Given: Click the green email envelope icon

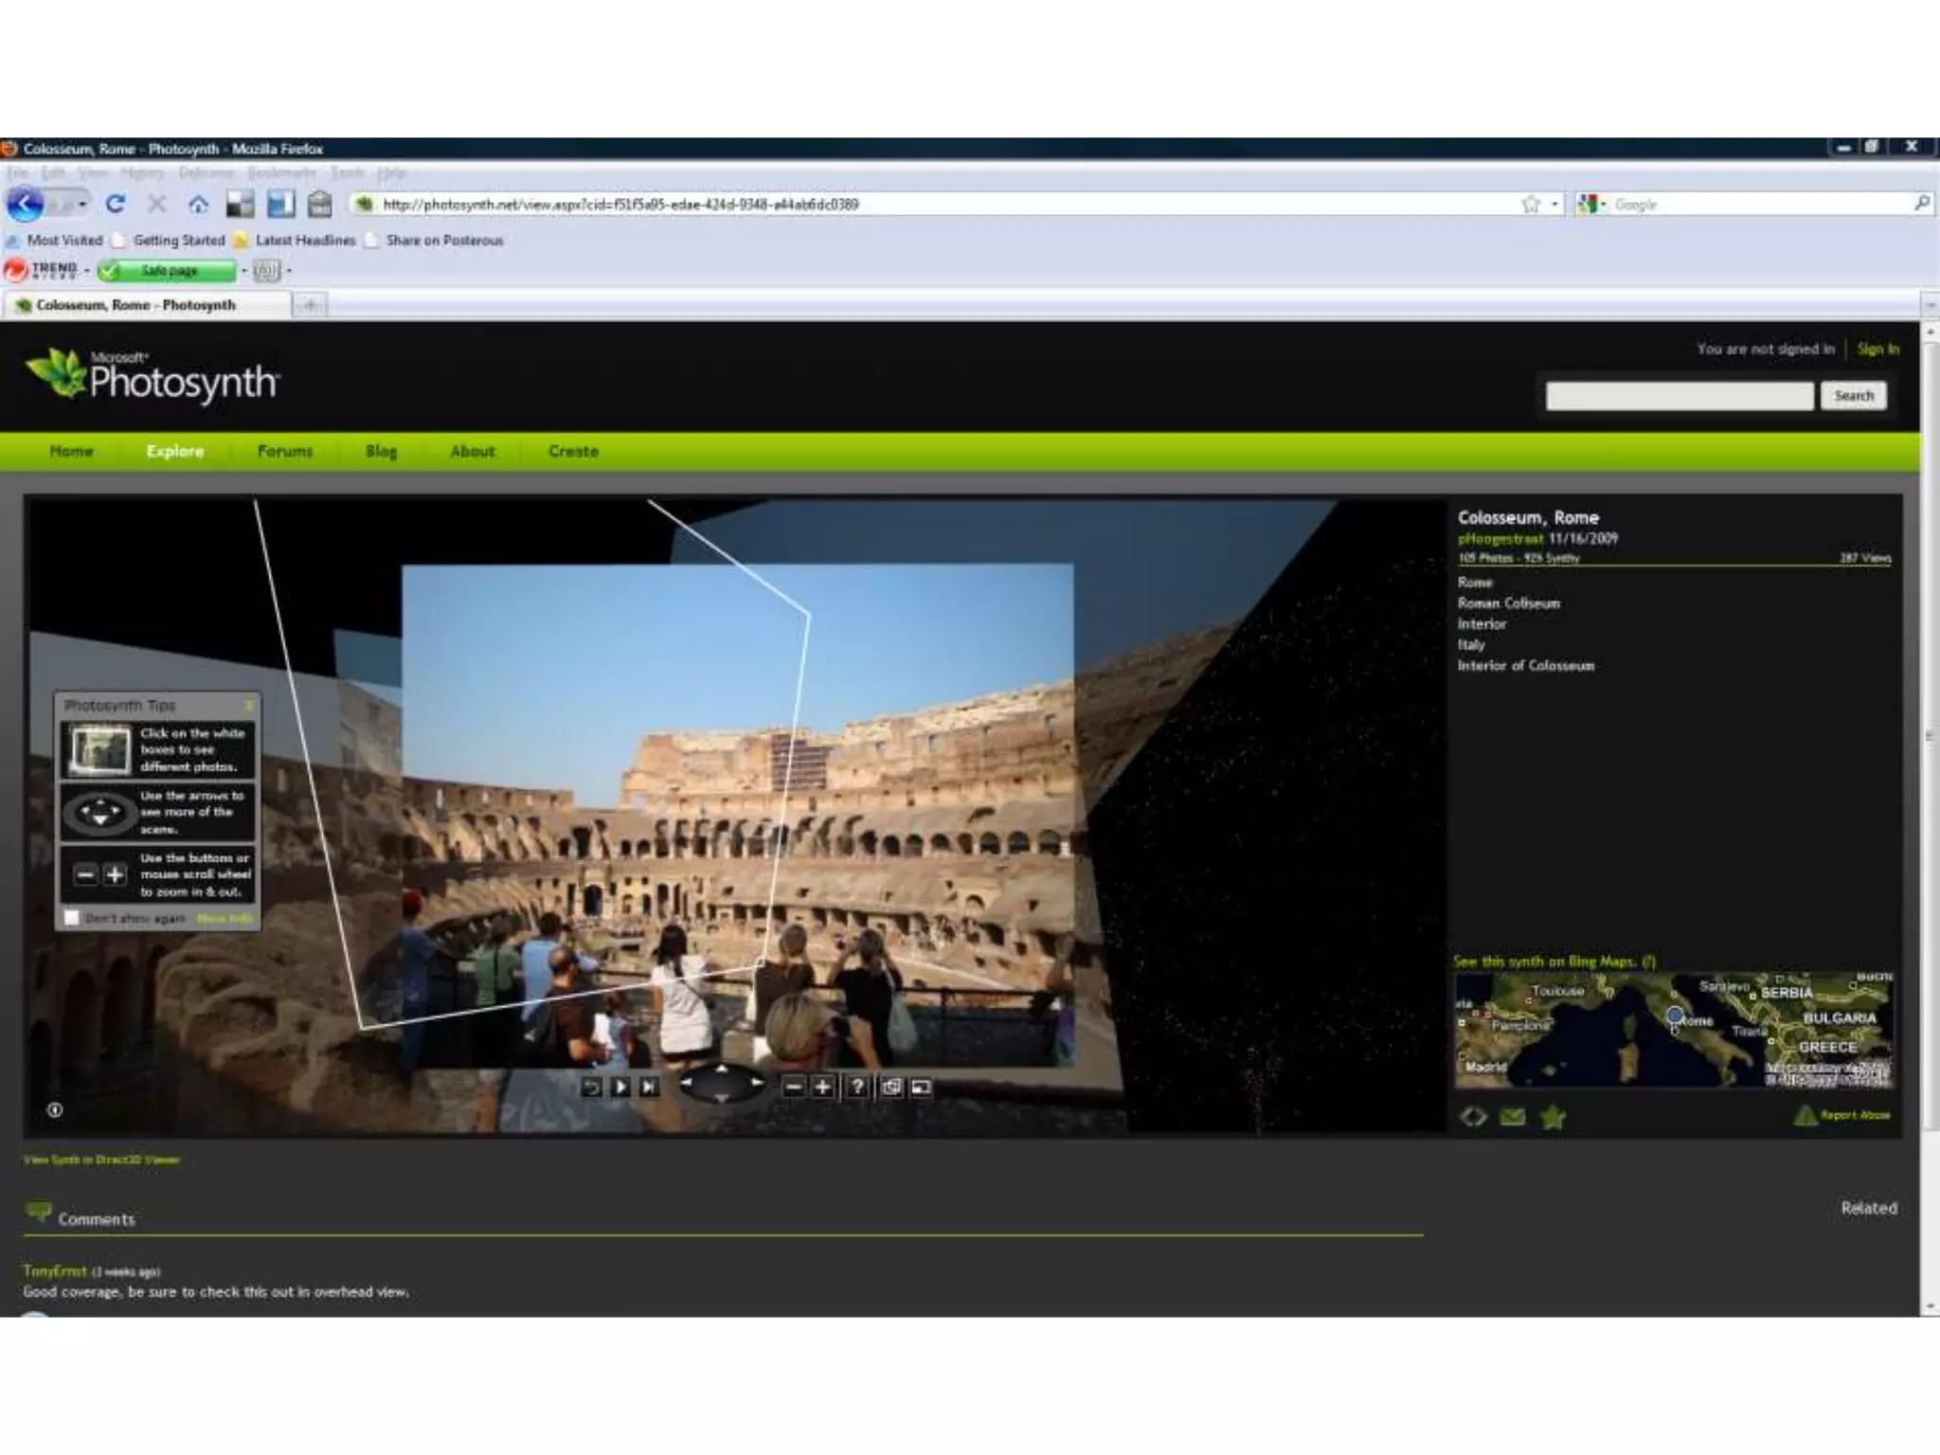Looking at the screenshot, I should 1513,1118.
